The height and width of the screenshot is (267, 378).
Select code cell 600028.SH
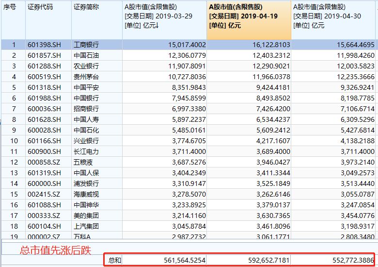point(48,130)
